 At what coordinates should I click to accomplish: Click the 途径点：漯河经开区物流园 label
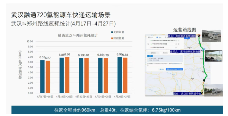pos(185,52)
